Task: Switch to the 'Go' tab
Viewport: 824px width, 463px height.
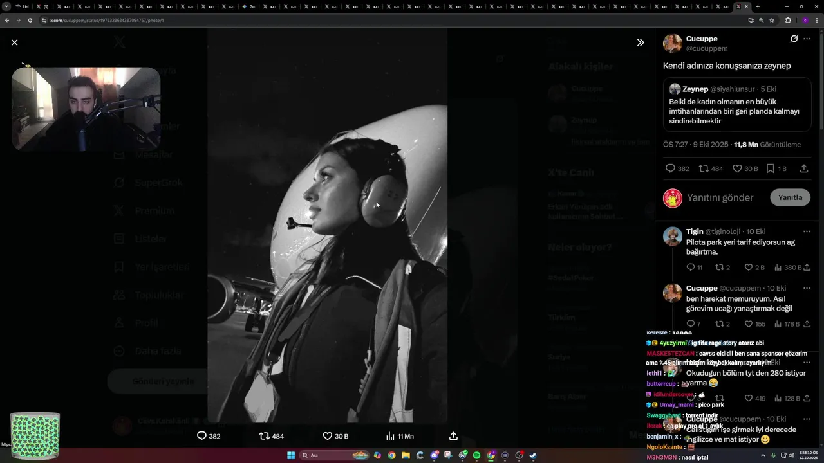Action: tap(248, 6)
